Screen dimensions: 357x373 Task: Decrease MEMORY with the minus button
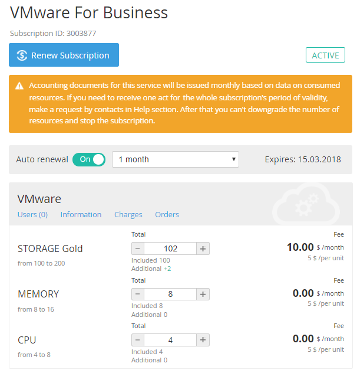138,294
